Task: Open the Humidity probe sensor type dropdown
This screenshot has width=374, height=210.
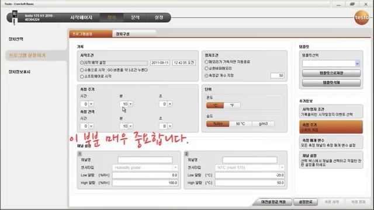Action: point(145,167)
